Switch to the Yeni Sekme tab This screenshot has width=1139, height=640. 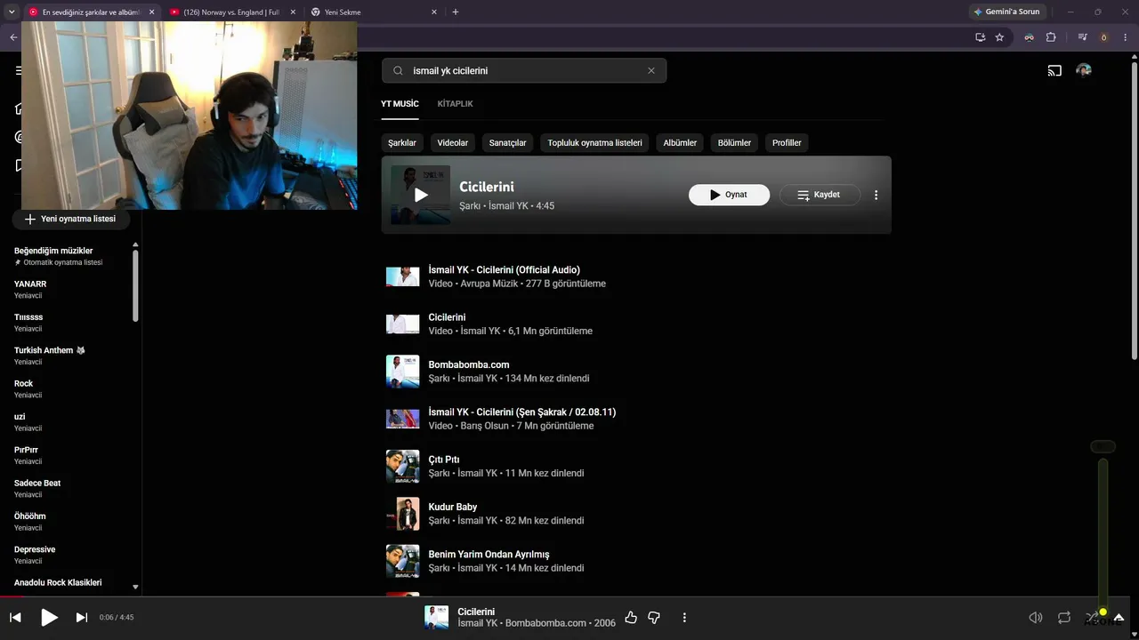pos(374,12)
